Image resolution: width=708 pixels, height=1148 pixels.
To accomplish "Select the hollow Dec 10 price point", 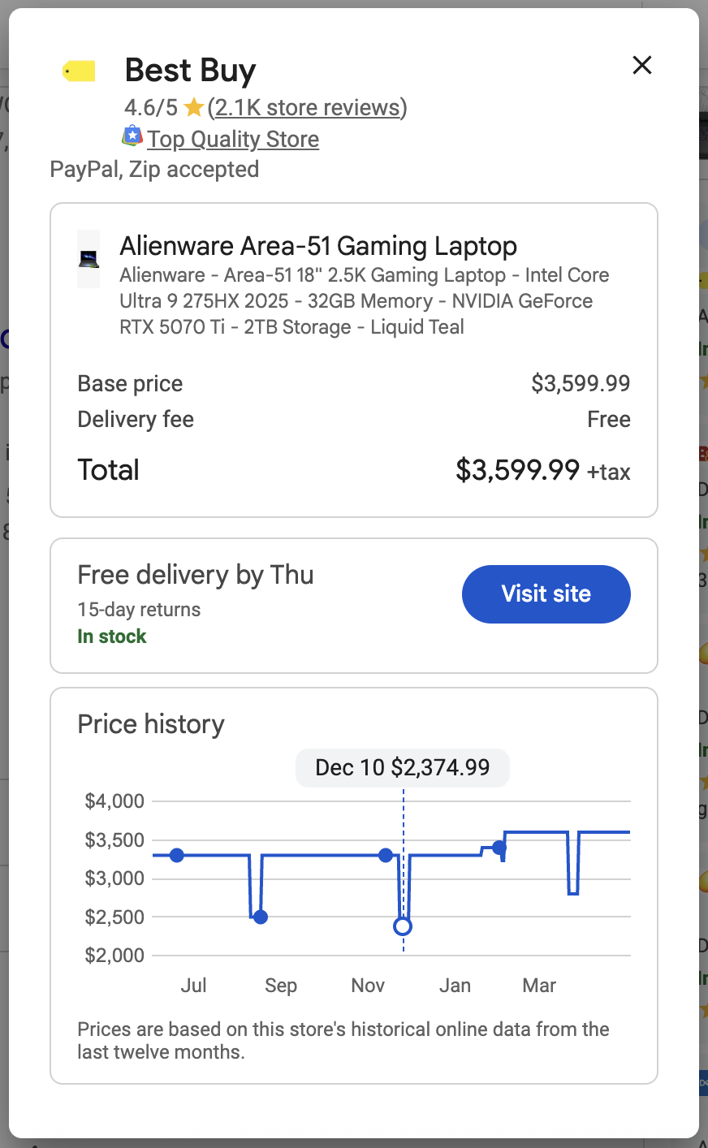I will 402,926.
